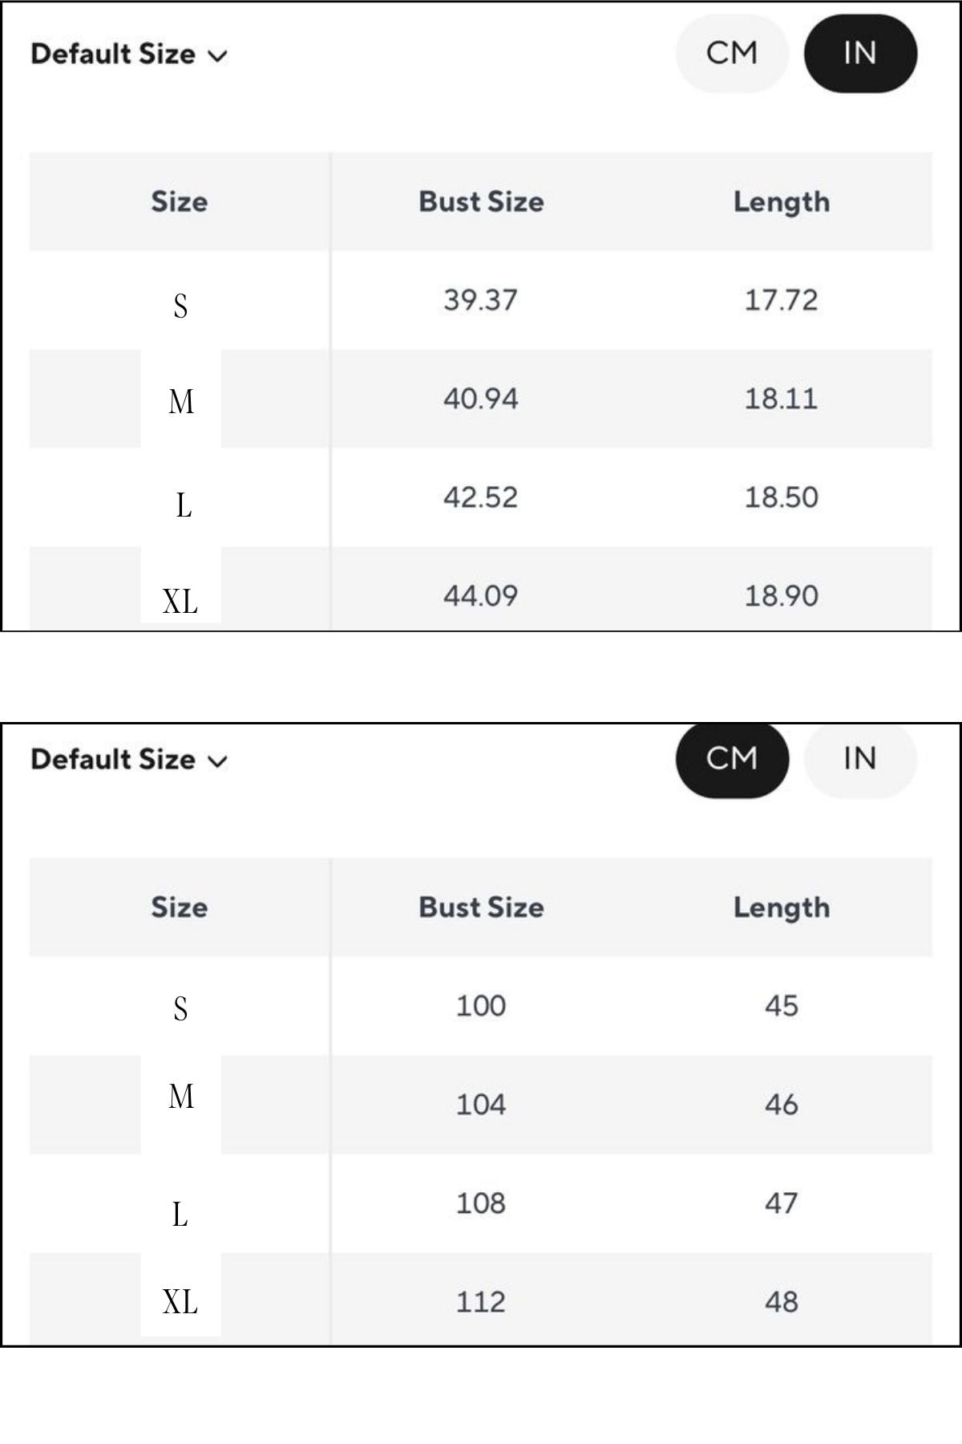The image size is (962, 1444).
Task: Click the 40.94 bust value for size M
Action: click(x=481, y=399)
